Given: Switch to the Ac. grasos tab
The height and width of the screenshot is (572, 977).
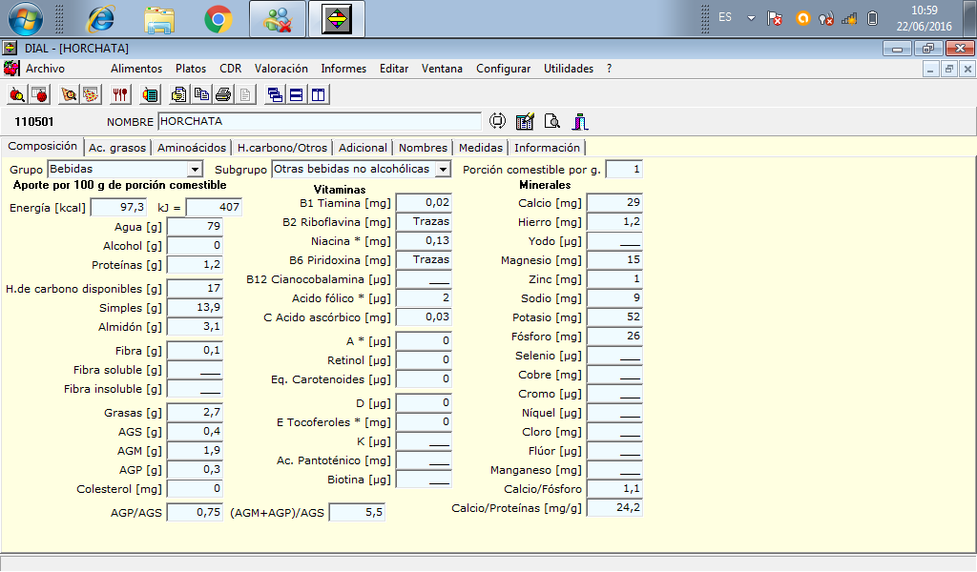Looking at the screenshot, I should pos(117,148).
